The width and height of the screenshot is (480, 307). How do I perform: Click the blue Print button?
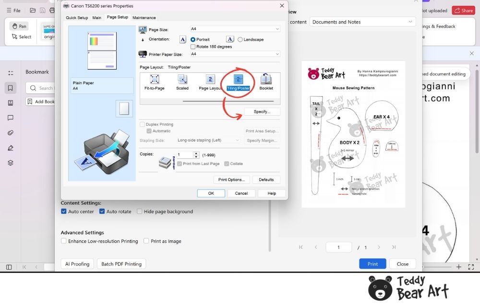(x=372, y=264)
